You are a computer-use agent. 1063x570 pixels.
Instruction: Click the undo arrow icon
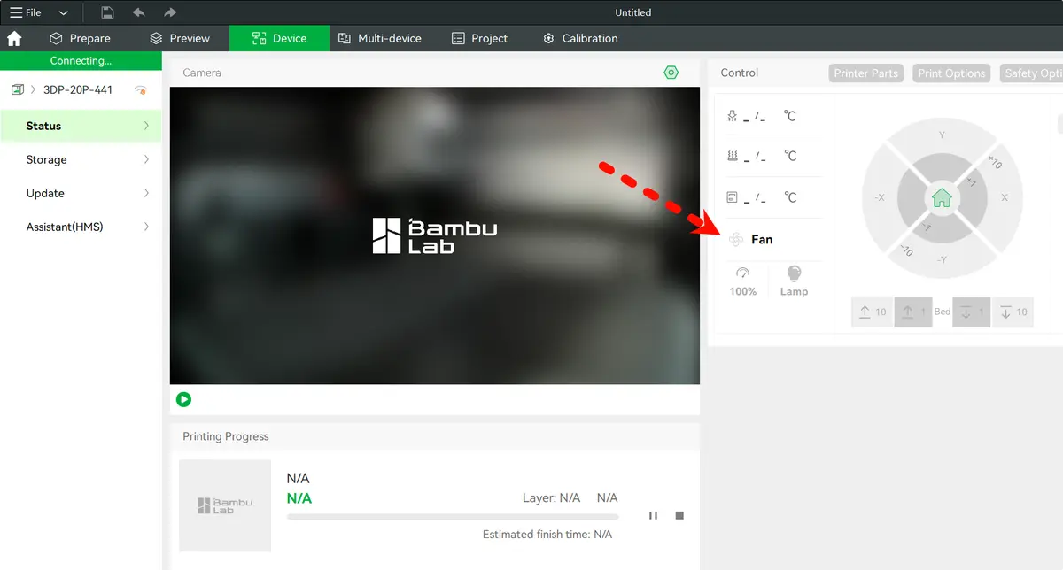tap(138, 12)
